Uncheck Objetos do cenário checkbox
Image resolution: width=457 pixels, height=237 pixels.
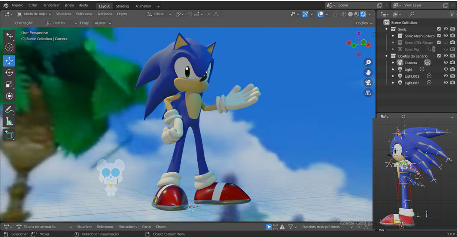click(439, 56)
